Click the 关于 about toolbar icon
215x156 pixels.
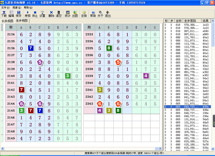click(100, 14)
